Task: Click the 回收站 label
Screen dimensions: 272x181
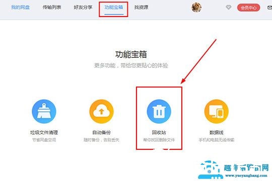Action: pyautogui.click(x=159, y=133)
